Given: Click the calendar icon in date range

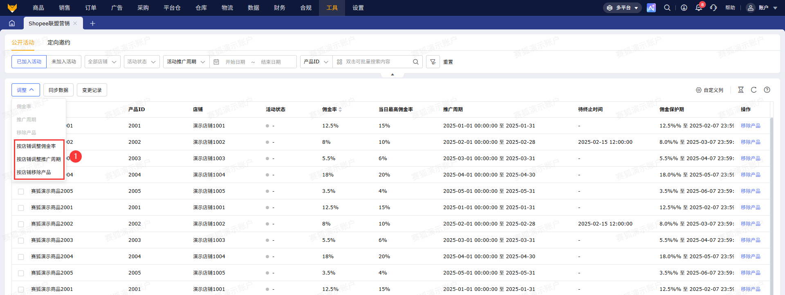Looking at the screenshot, I should [x=216, y=62].
